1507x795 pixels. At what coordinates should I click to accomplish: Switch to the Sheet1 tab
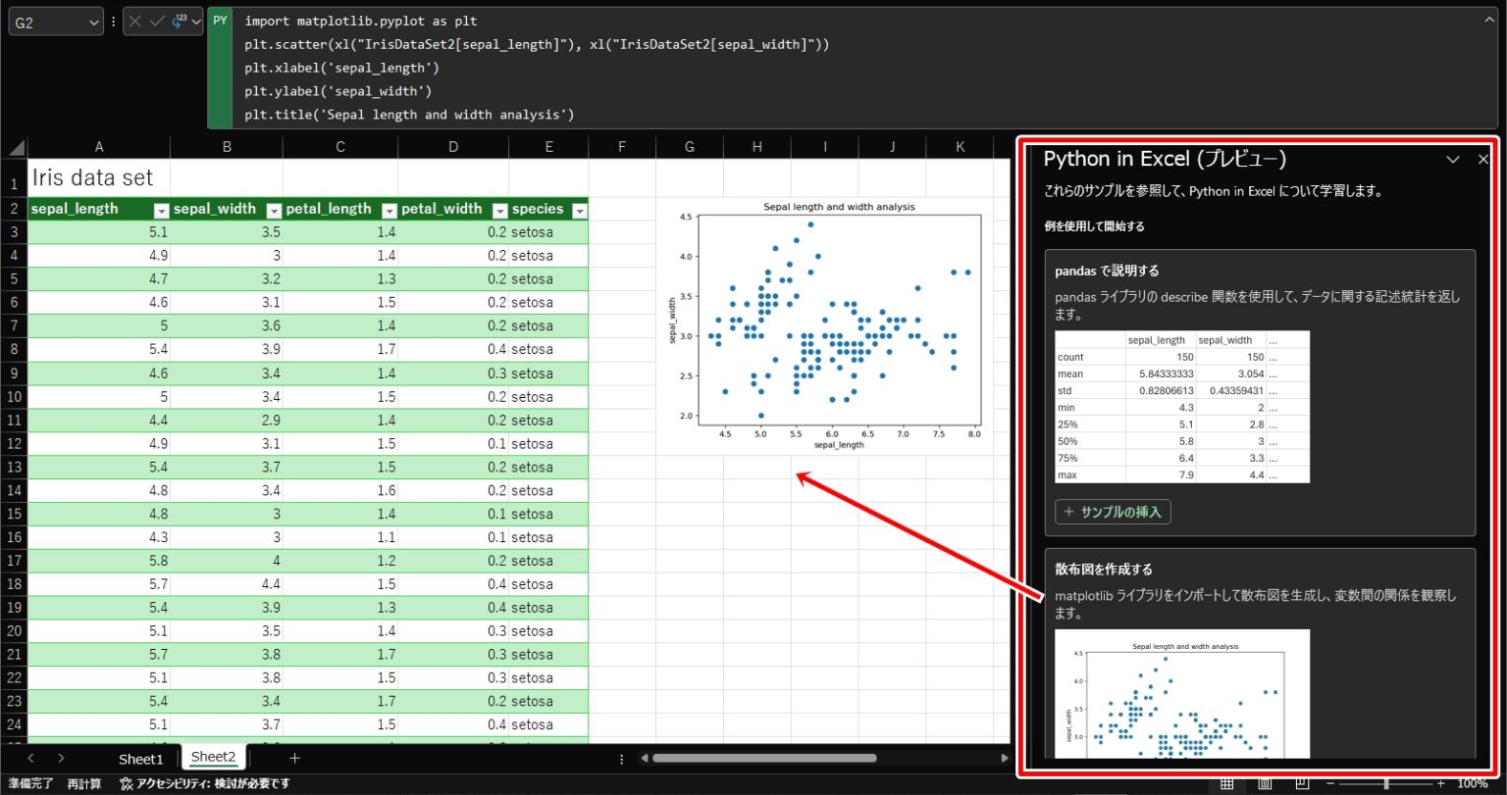point(140,758)
